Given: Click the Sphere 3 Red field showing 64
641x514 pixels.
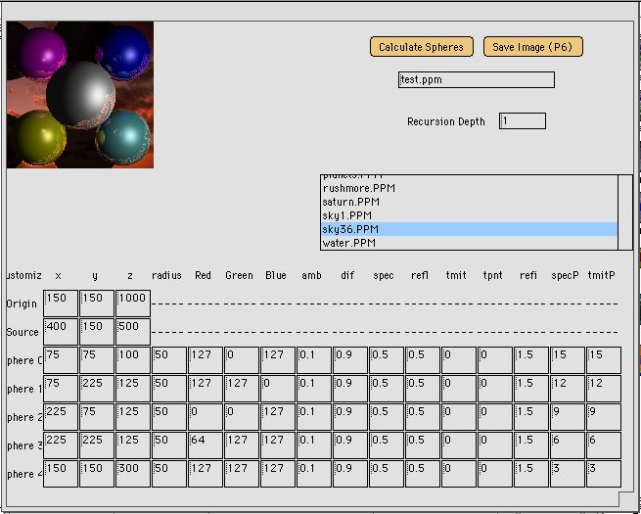Looking at the screenshot, I should 206,445.
